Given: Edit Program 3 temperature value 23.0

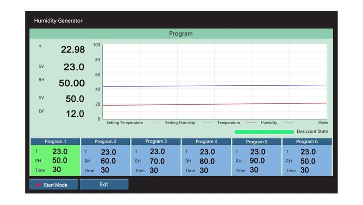Looking at the screenshot, I should tap(157, 151).
